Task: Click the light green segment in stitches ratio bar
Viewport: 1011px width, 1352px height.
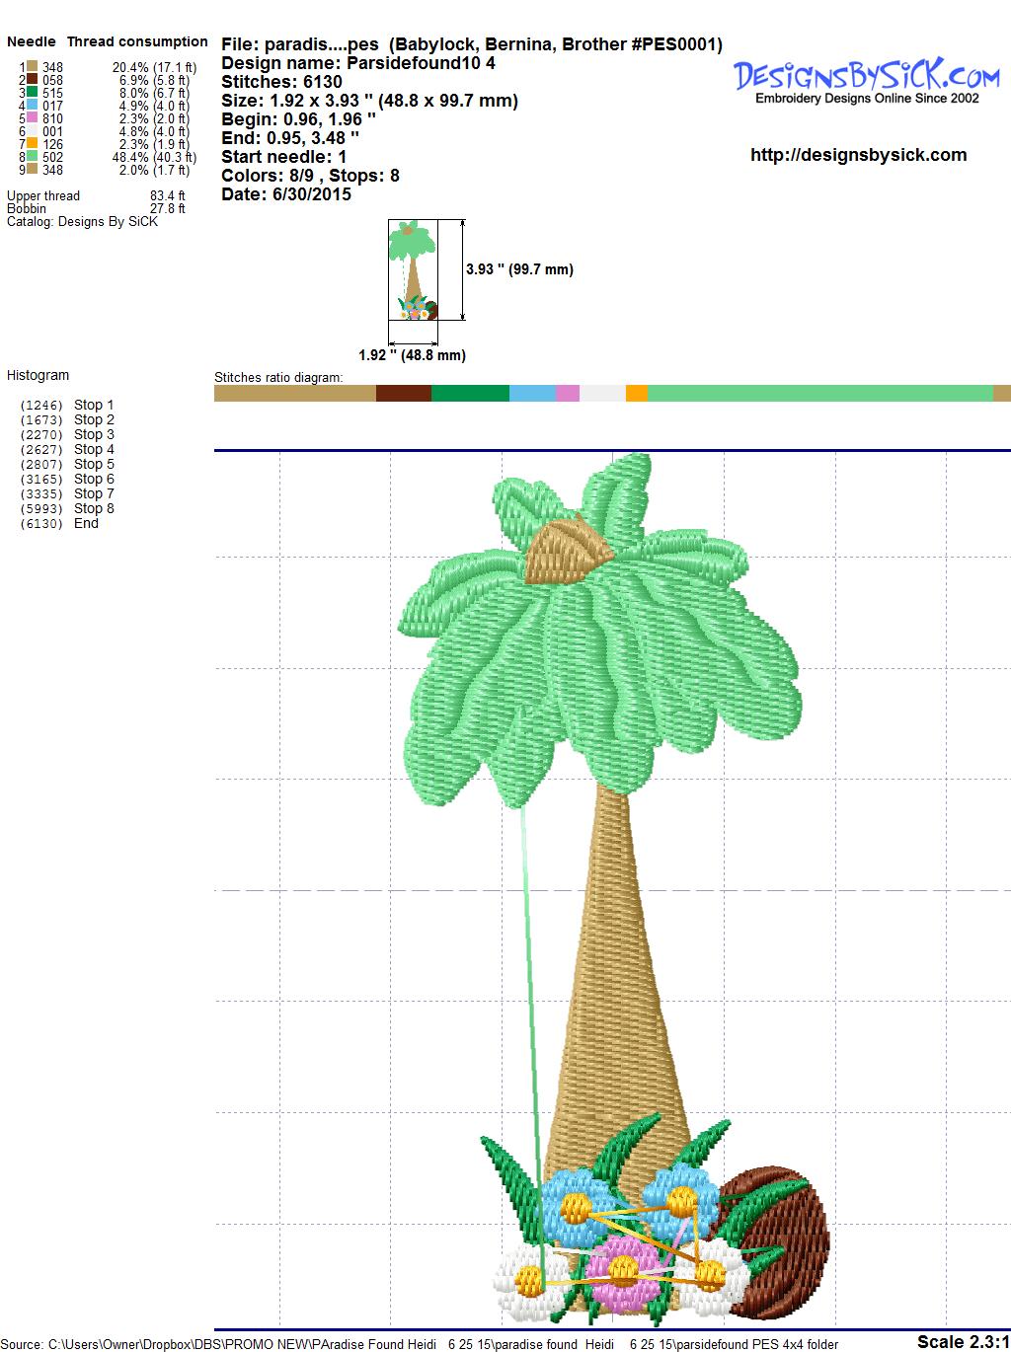Action: coord(819,393)
